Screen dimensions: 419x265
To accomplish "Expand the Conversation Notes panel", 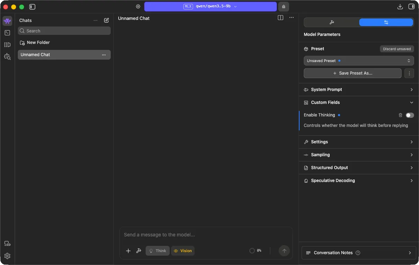I will coord(359,253).
